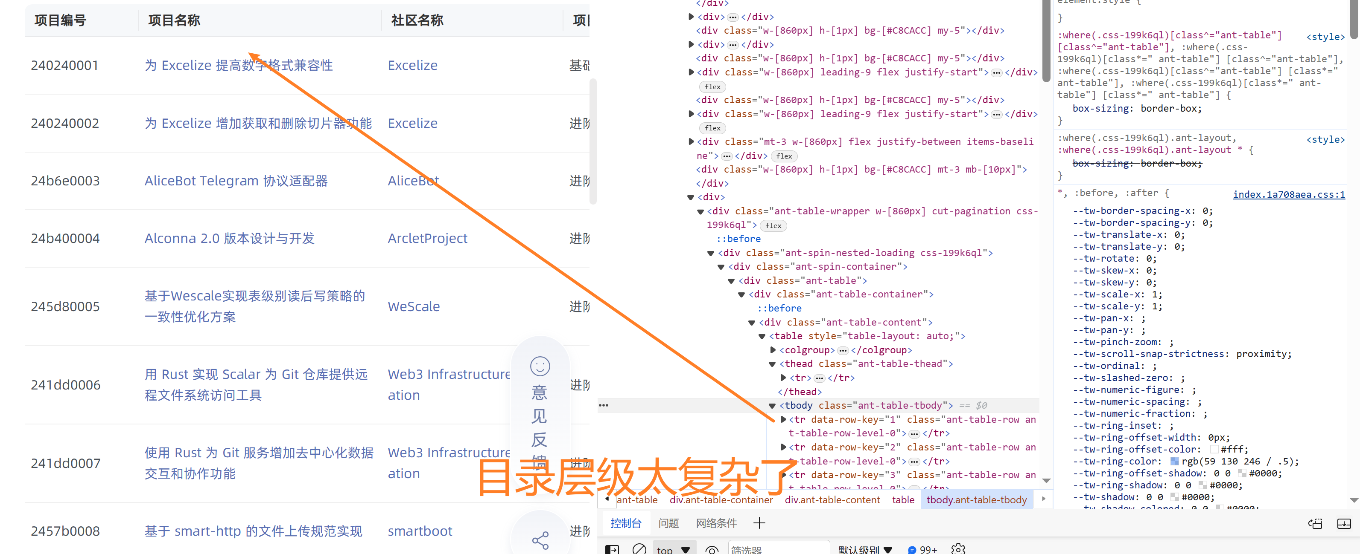Open project 为 Excelize 提高数字格式兼容性
Screen dimensions: 1360x554
(239, 65)
